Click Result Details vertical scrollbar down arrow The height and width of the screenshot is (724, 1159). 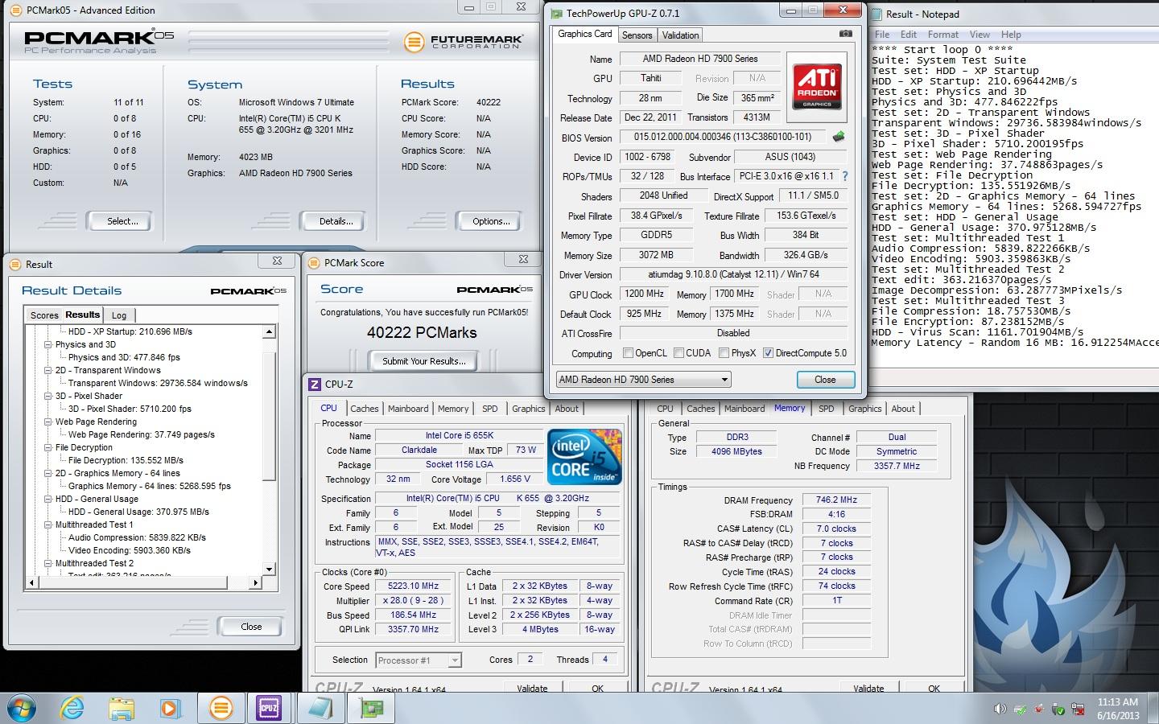[269, 569]
